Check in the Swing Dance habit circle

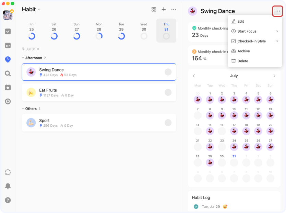pyautogui.click(x=168, y=72)
